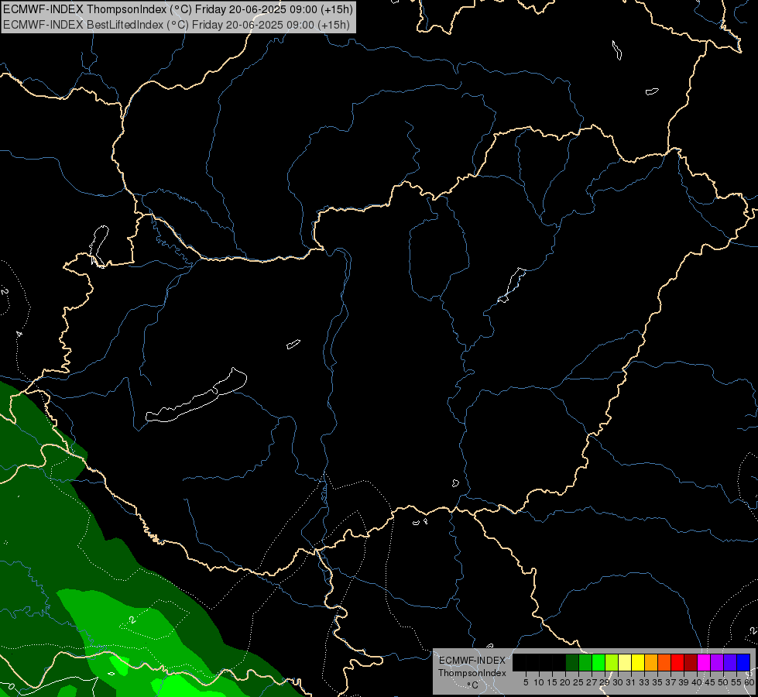
Task: Click the legend tick value 20
Action: click(x=565, y=682)
